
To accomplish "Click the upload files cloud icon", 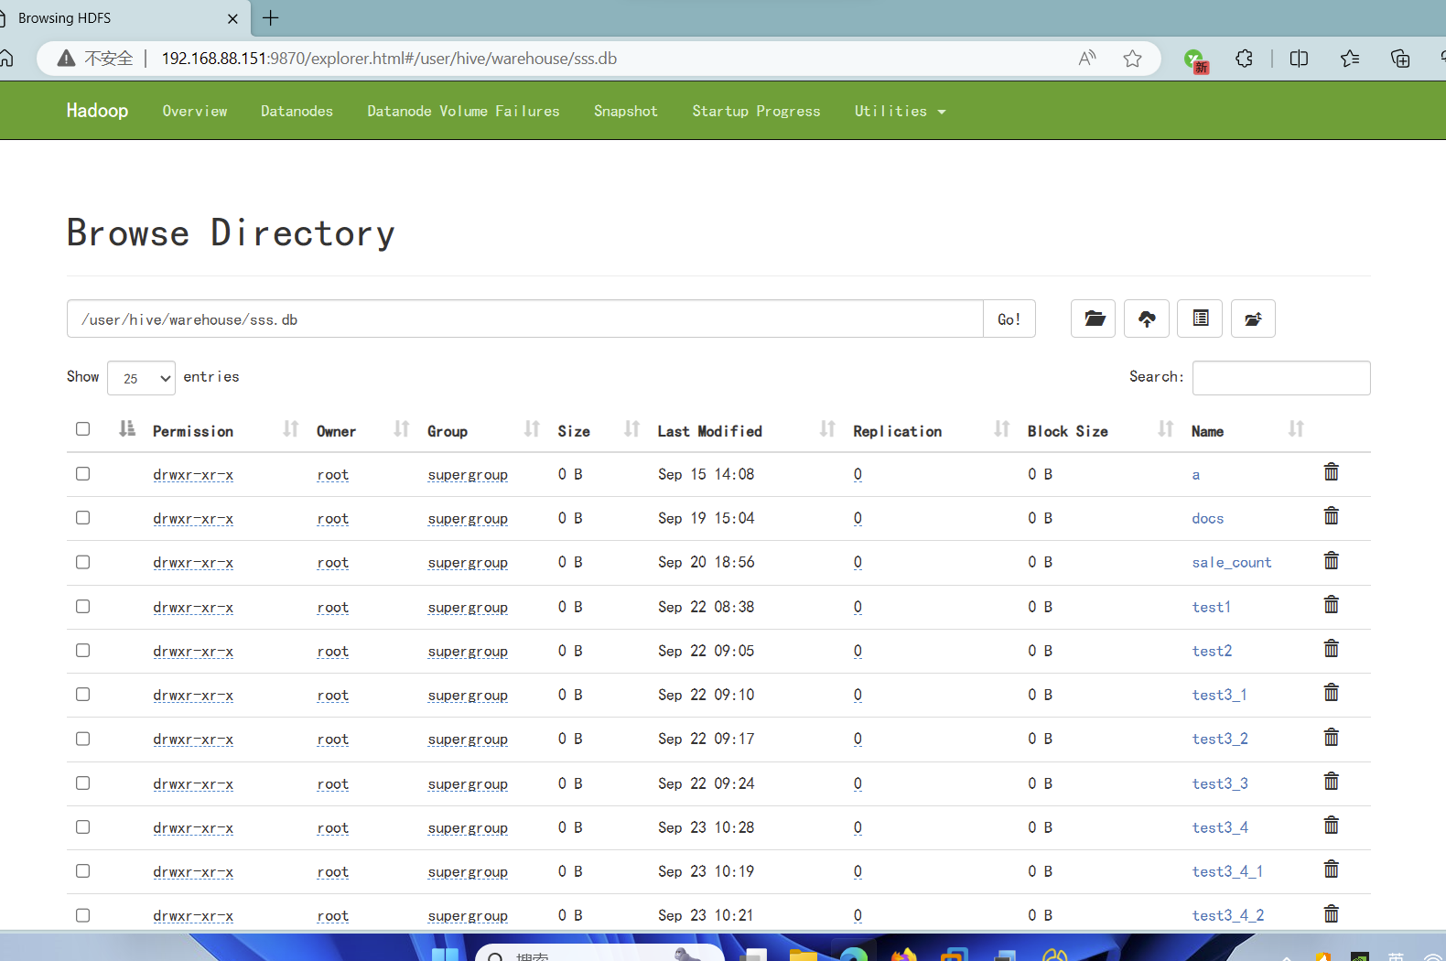I will click(x=1147, y=319).
